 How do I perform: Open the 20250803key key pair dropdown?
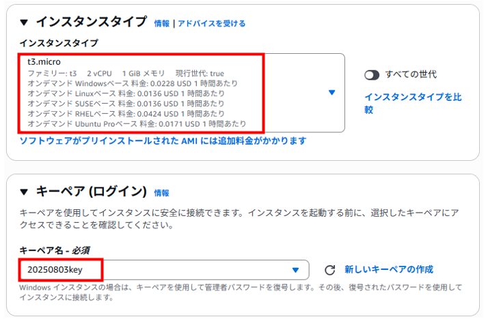(164, 270)
